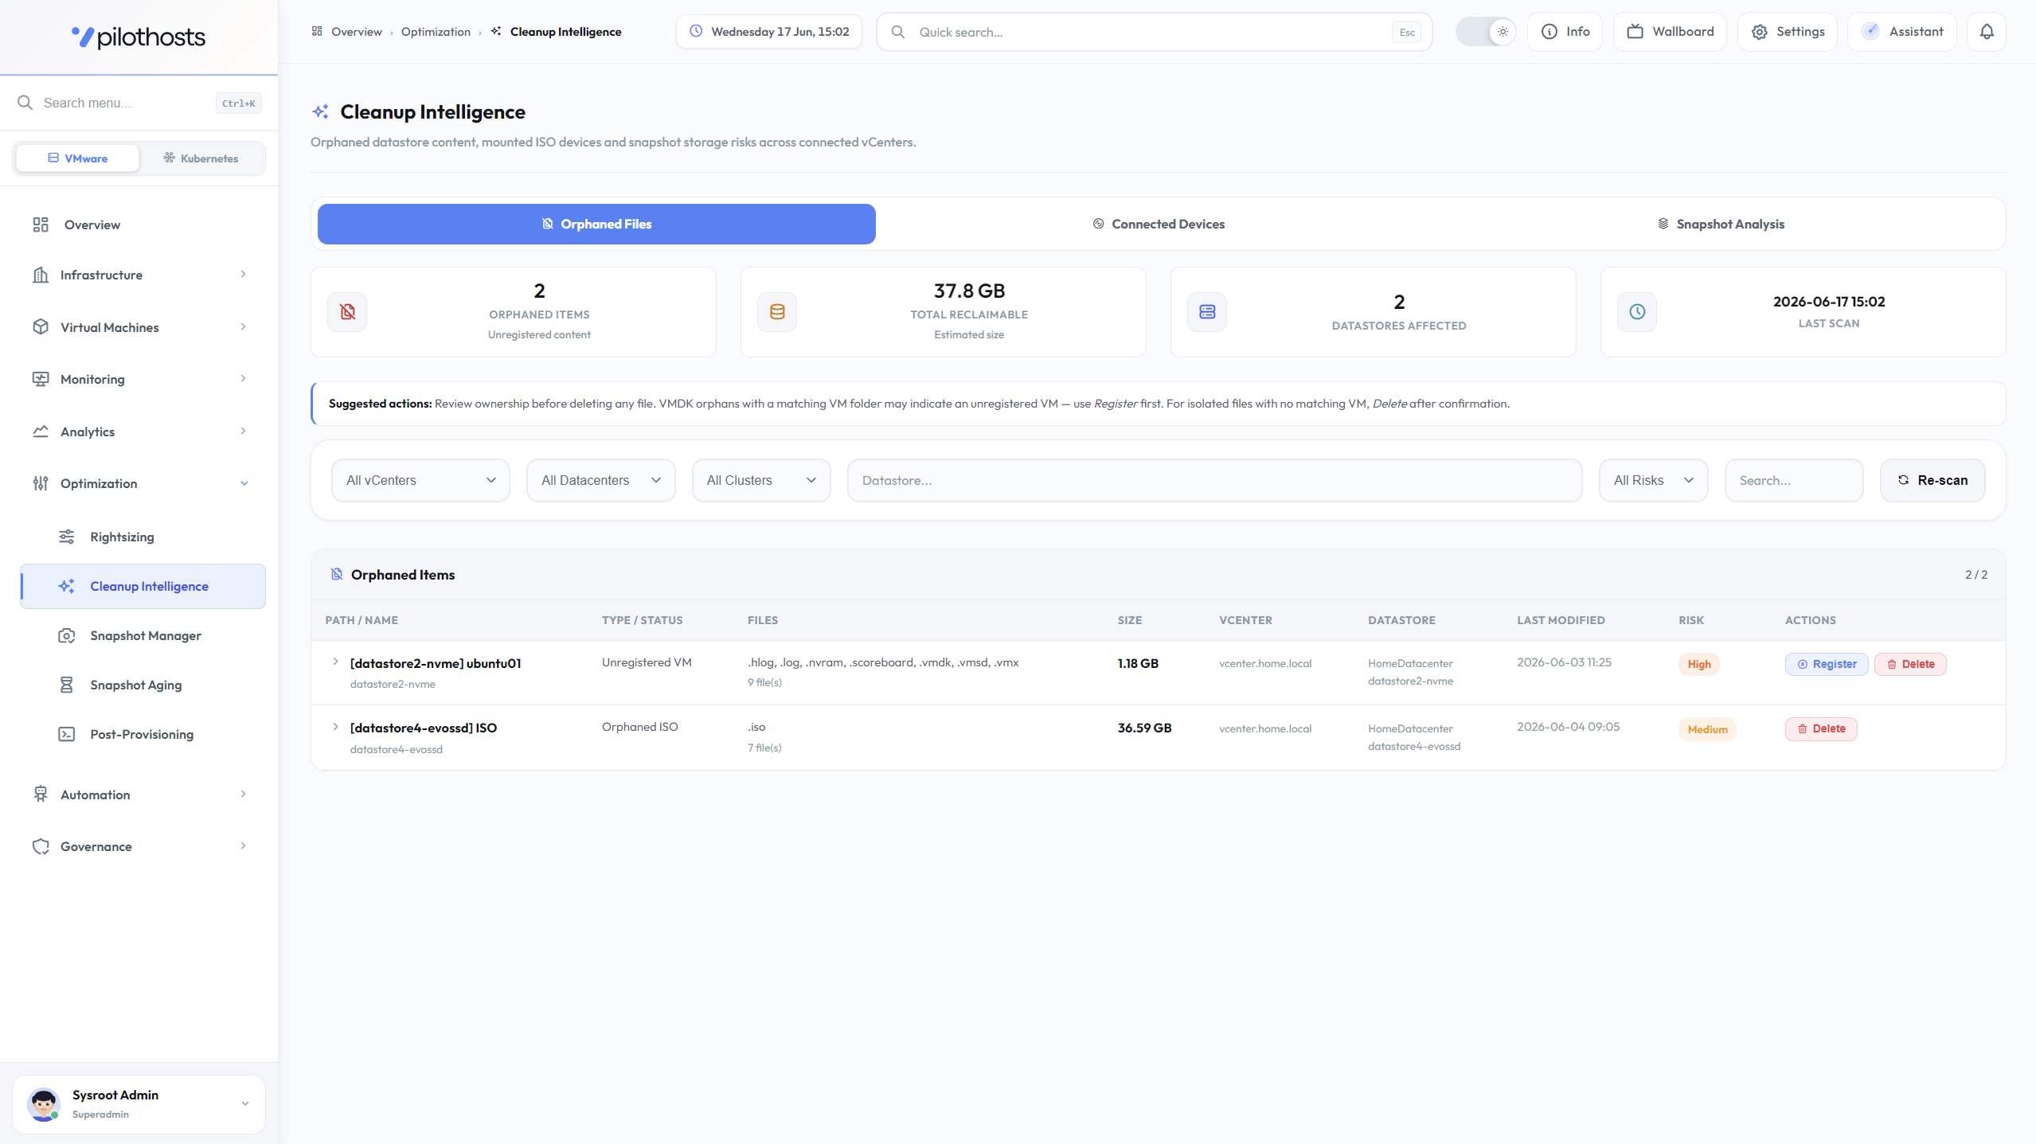This screenshot has height=1144, width=2036.
Task: Click the SIZE column header
Action: [x=1129, y=620]
